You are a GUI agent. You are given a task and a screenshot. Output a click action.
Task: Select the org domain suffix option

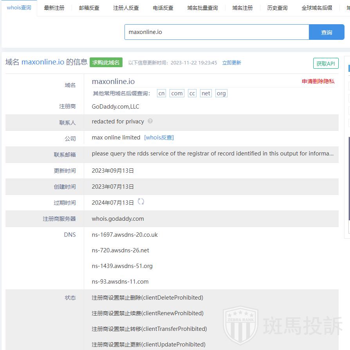(221, 93)
